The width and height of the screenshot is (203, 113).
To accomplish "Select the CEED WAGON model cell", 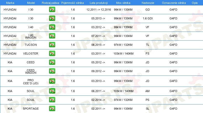I will (31, 71).
